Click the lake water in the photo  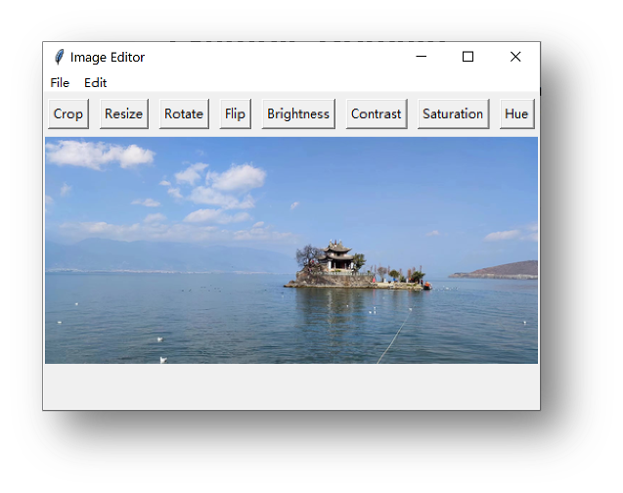click(245, 323)
